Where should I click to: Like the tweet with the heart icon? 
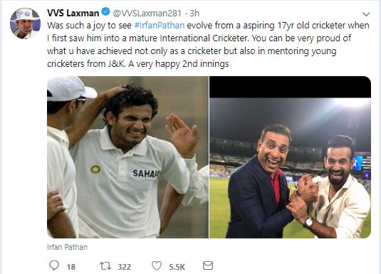click(157, 265)
